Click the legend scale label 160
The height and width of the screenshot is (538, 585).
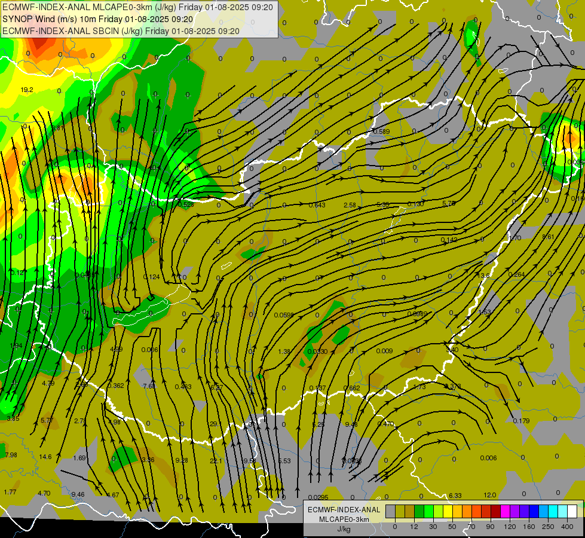(529, 527)
